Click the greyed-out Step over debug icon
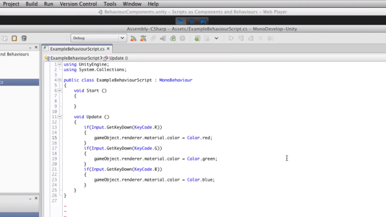 point(231,39)
